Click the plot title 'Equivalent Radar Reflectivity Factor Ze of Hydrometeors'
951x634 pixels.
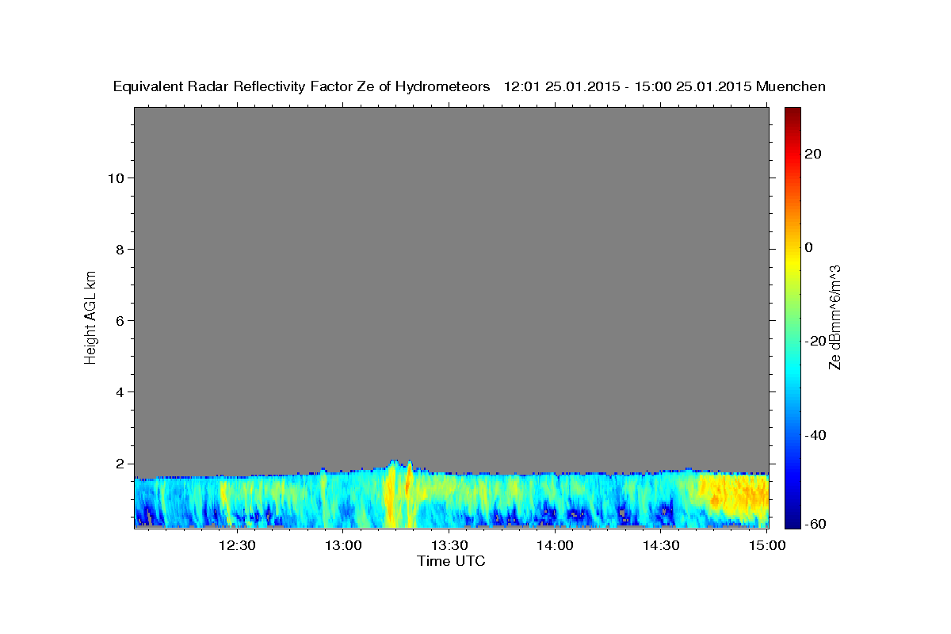click(x=302, y=86)
